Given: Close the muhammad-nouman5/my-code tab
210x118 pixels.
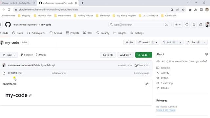Looking at the screenshot, I should point(76,3).
